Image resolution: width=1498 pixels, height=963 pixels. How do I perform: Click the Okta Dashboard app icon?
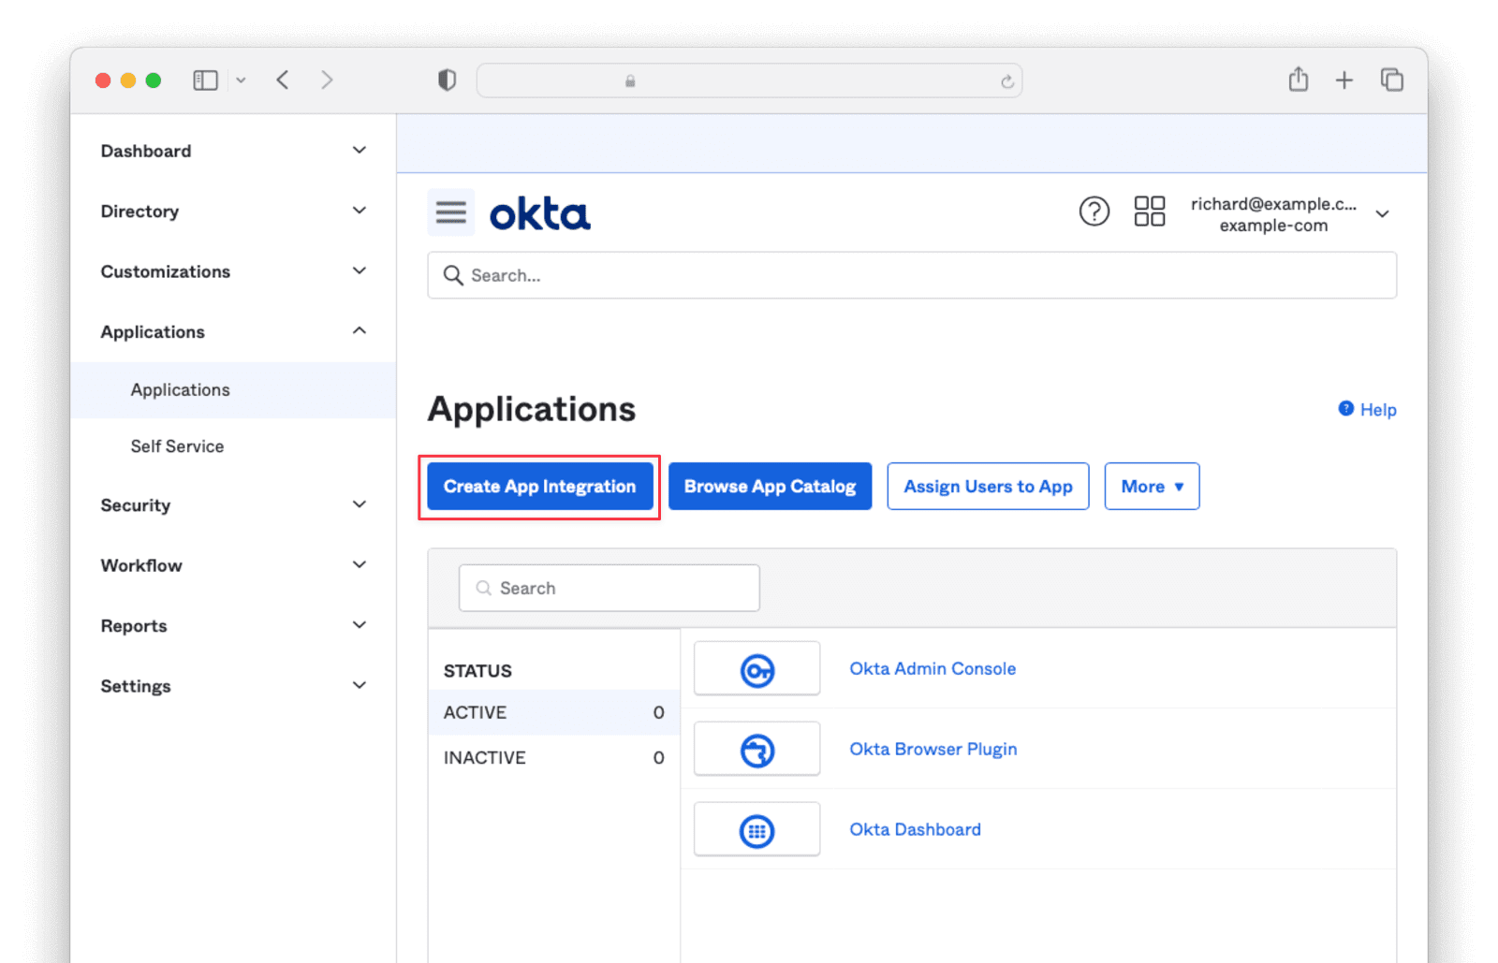pos(756,830)
